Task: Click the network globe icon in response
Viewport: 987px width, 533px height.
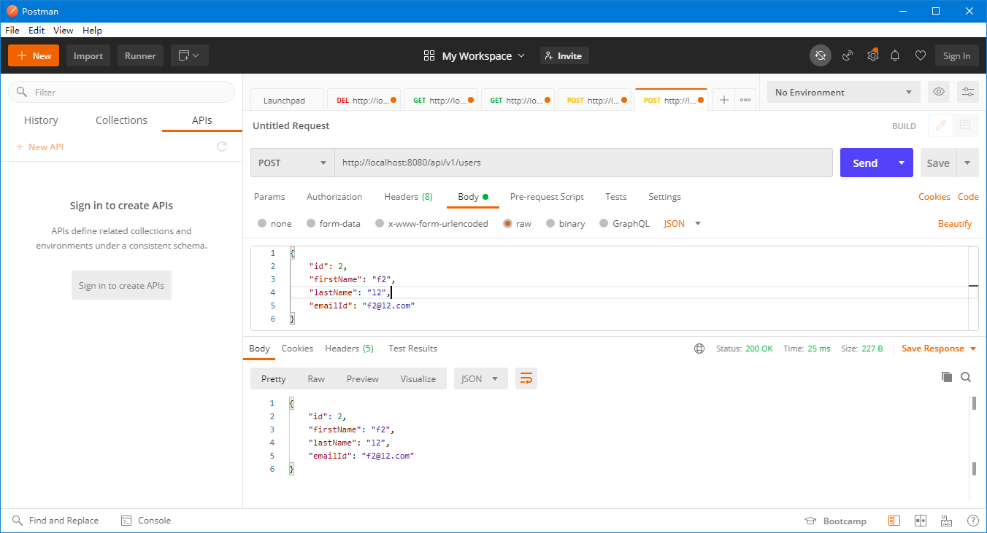Action: coord(699,349)
